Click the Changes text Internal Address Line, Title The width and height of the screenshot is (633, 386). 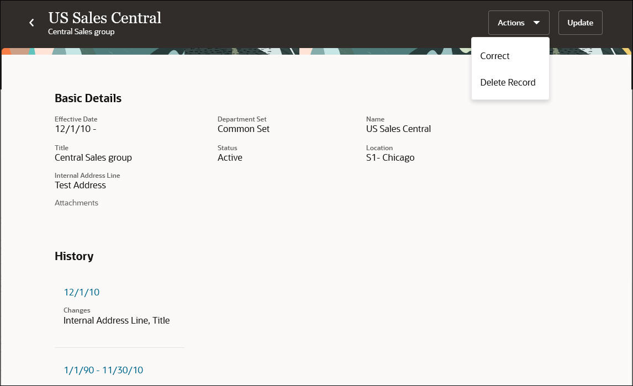tap(117, 320)
